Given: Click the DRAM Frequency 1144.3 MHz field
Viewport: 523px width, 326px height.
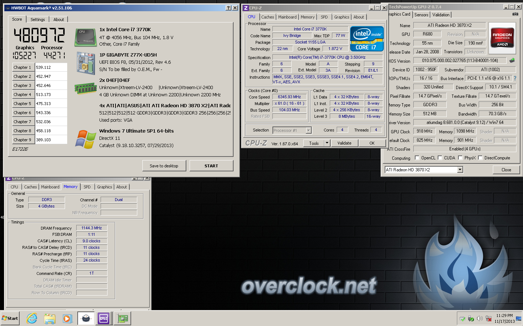Looking at the screenshot, I should click(x=92, y=228).
